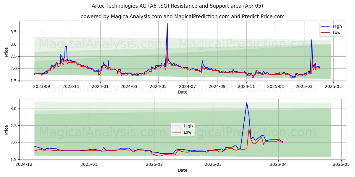Image resolution: width=355 pixels, height=177 pixels.
Task: Click the '2025-02' axis label on the bottom chart
Action: coord(154,165)
